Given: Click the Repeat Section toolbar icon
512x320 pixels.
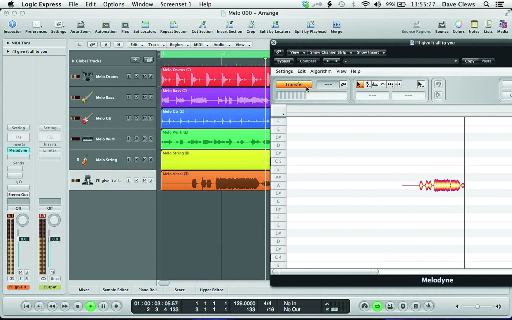Looking at the screenshot, I should (x=174, y=25).
